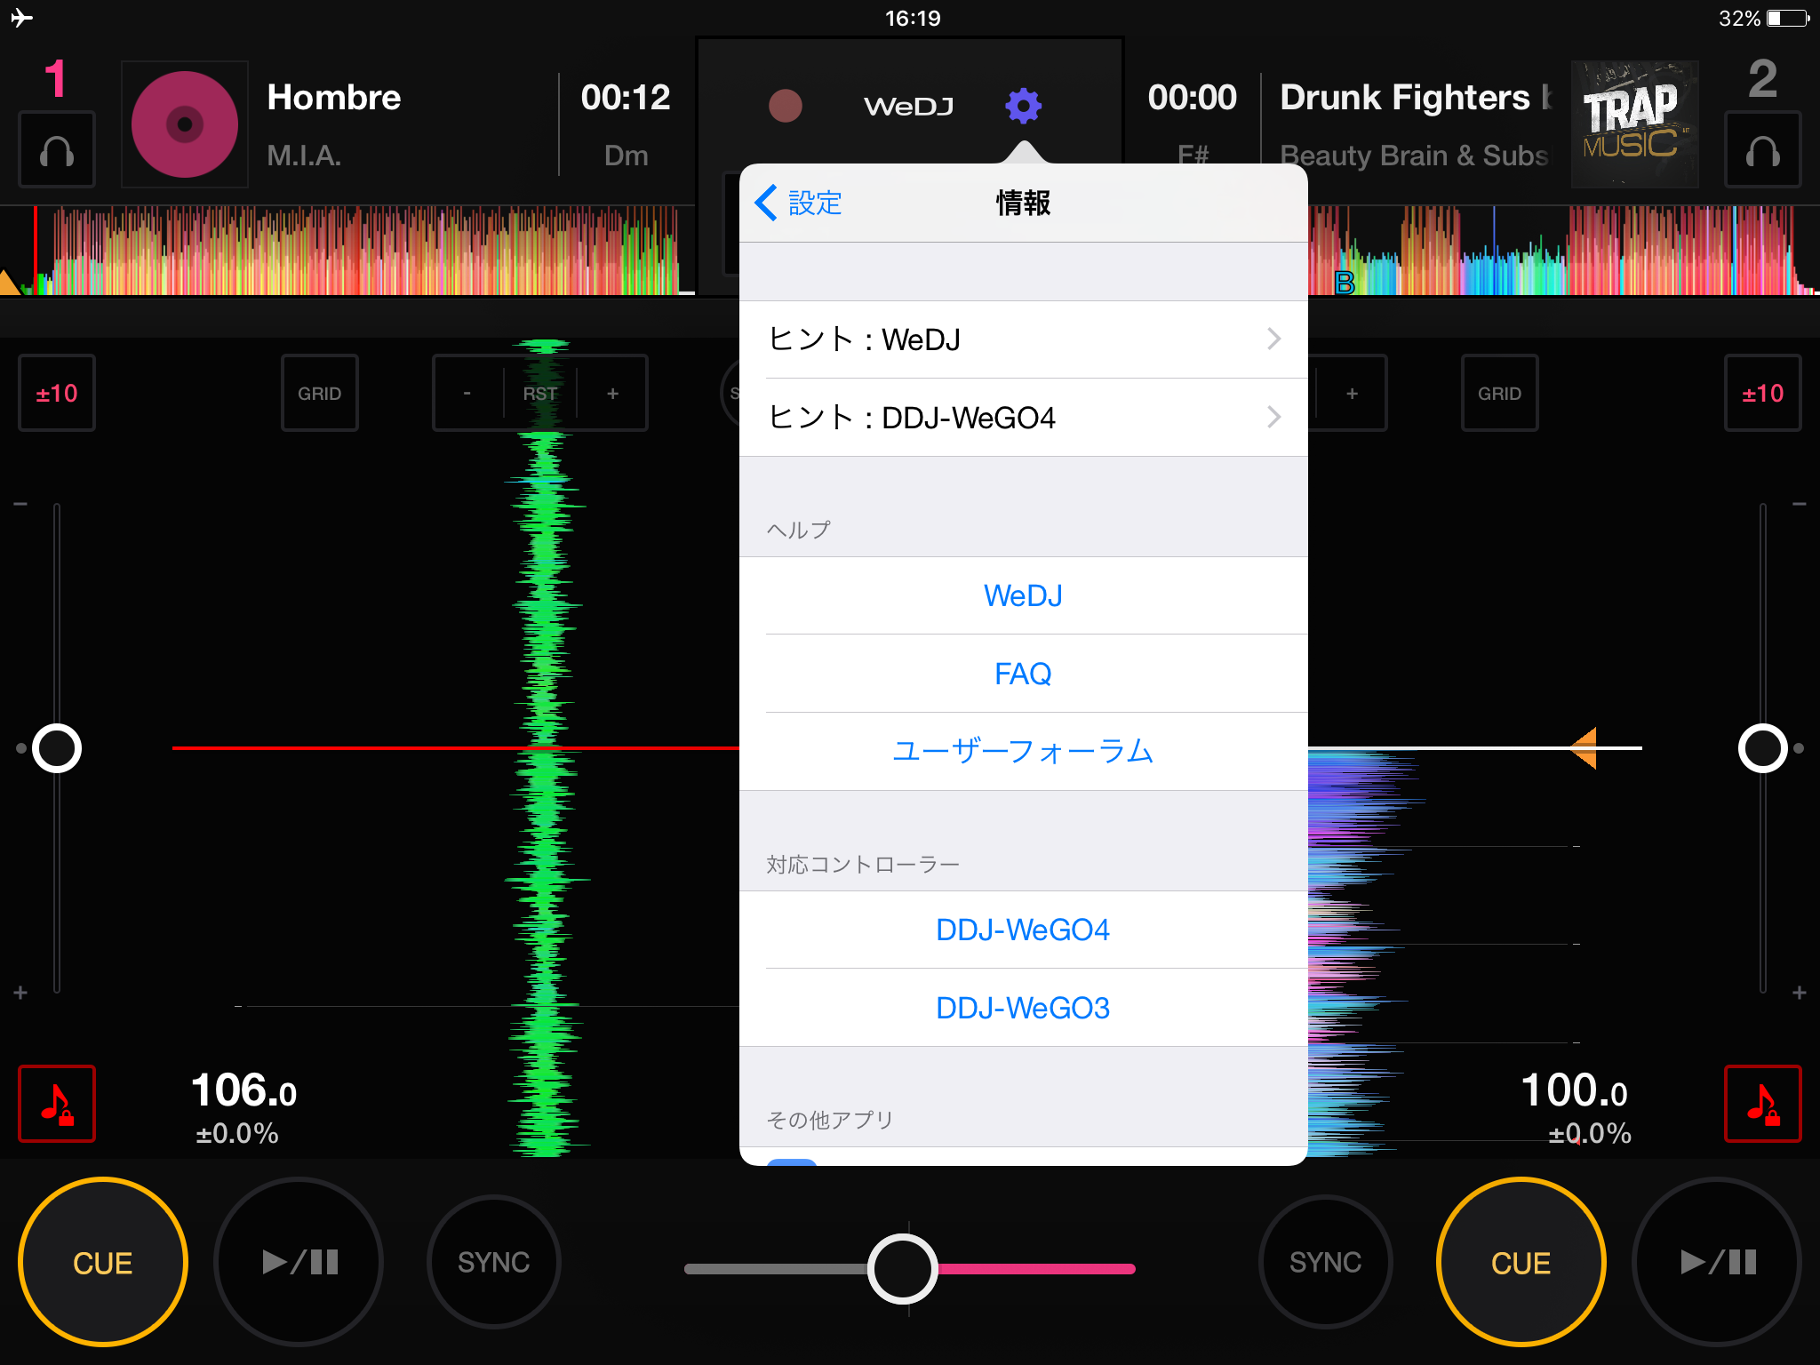The height and width of the screenshot is (1365, 1820).
Task: Select deck number 2 label
Action: [1762, 79]
